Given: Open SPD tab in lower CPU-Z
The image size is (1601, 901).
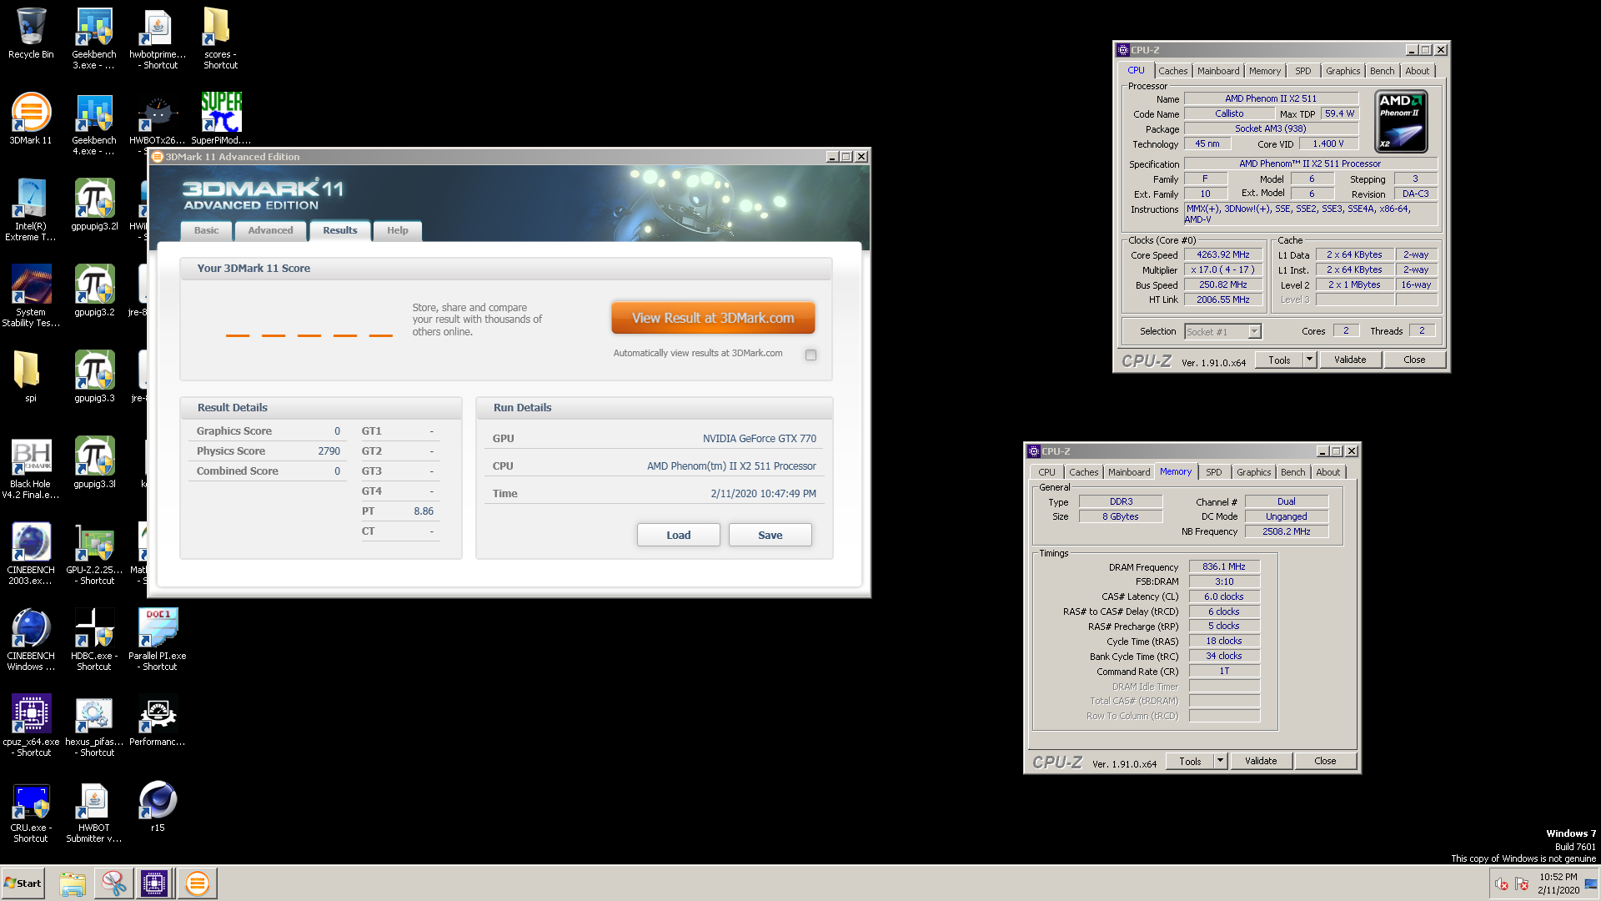Looking at the screenshot, I should [x=1213, y=472].
